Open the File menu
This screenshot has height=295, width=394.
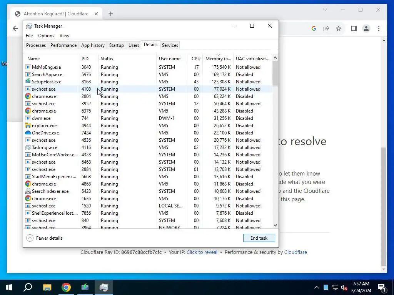click(x=29, y=36)
